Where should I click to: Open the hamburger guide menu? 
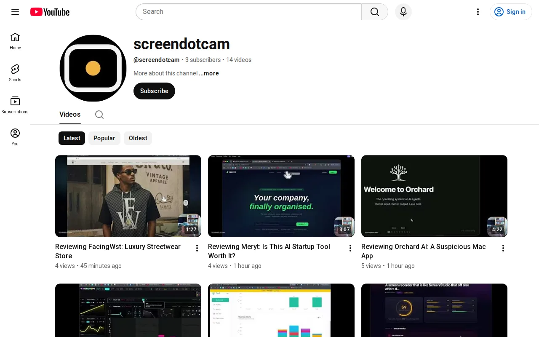coord(15,12)
